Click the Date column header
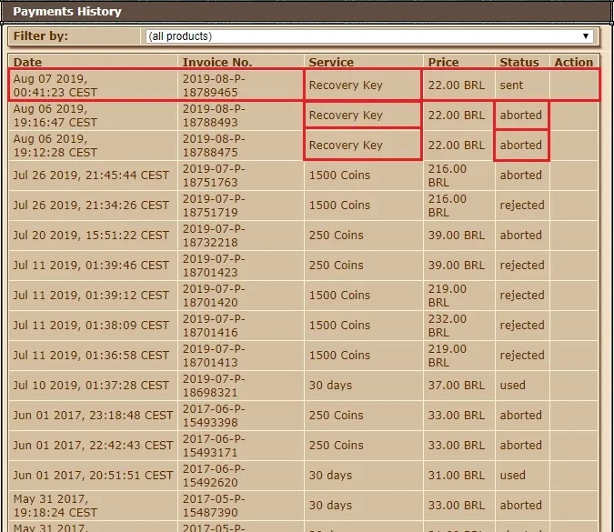This screenshot has height=532, width=614. 27,62
